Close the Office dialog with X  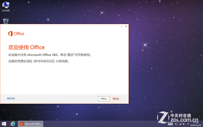point(126,26)
